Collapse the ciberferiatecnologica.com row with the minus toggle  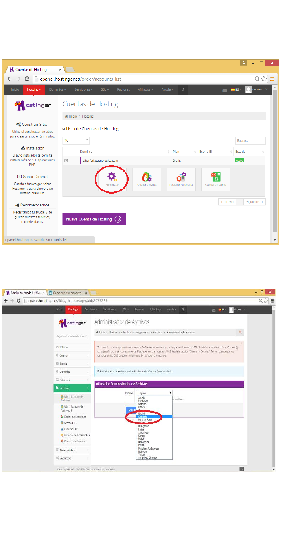[66, 160]
